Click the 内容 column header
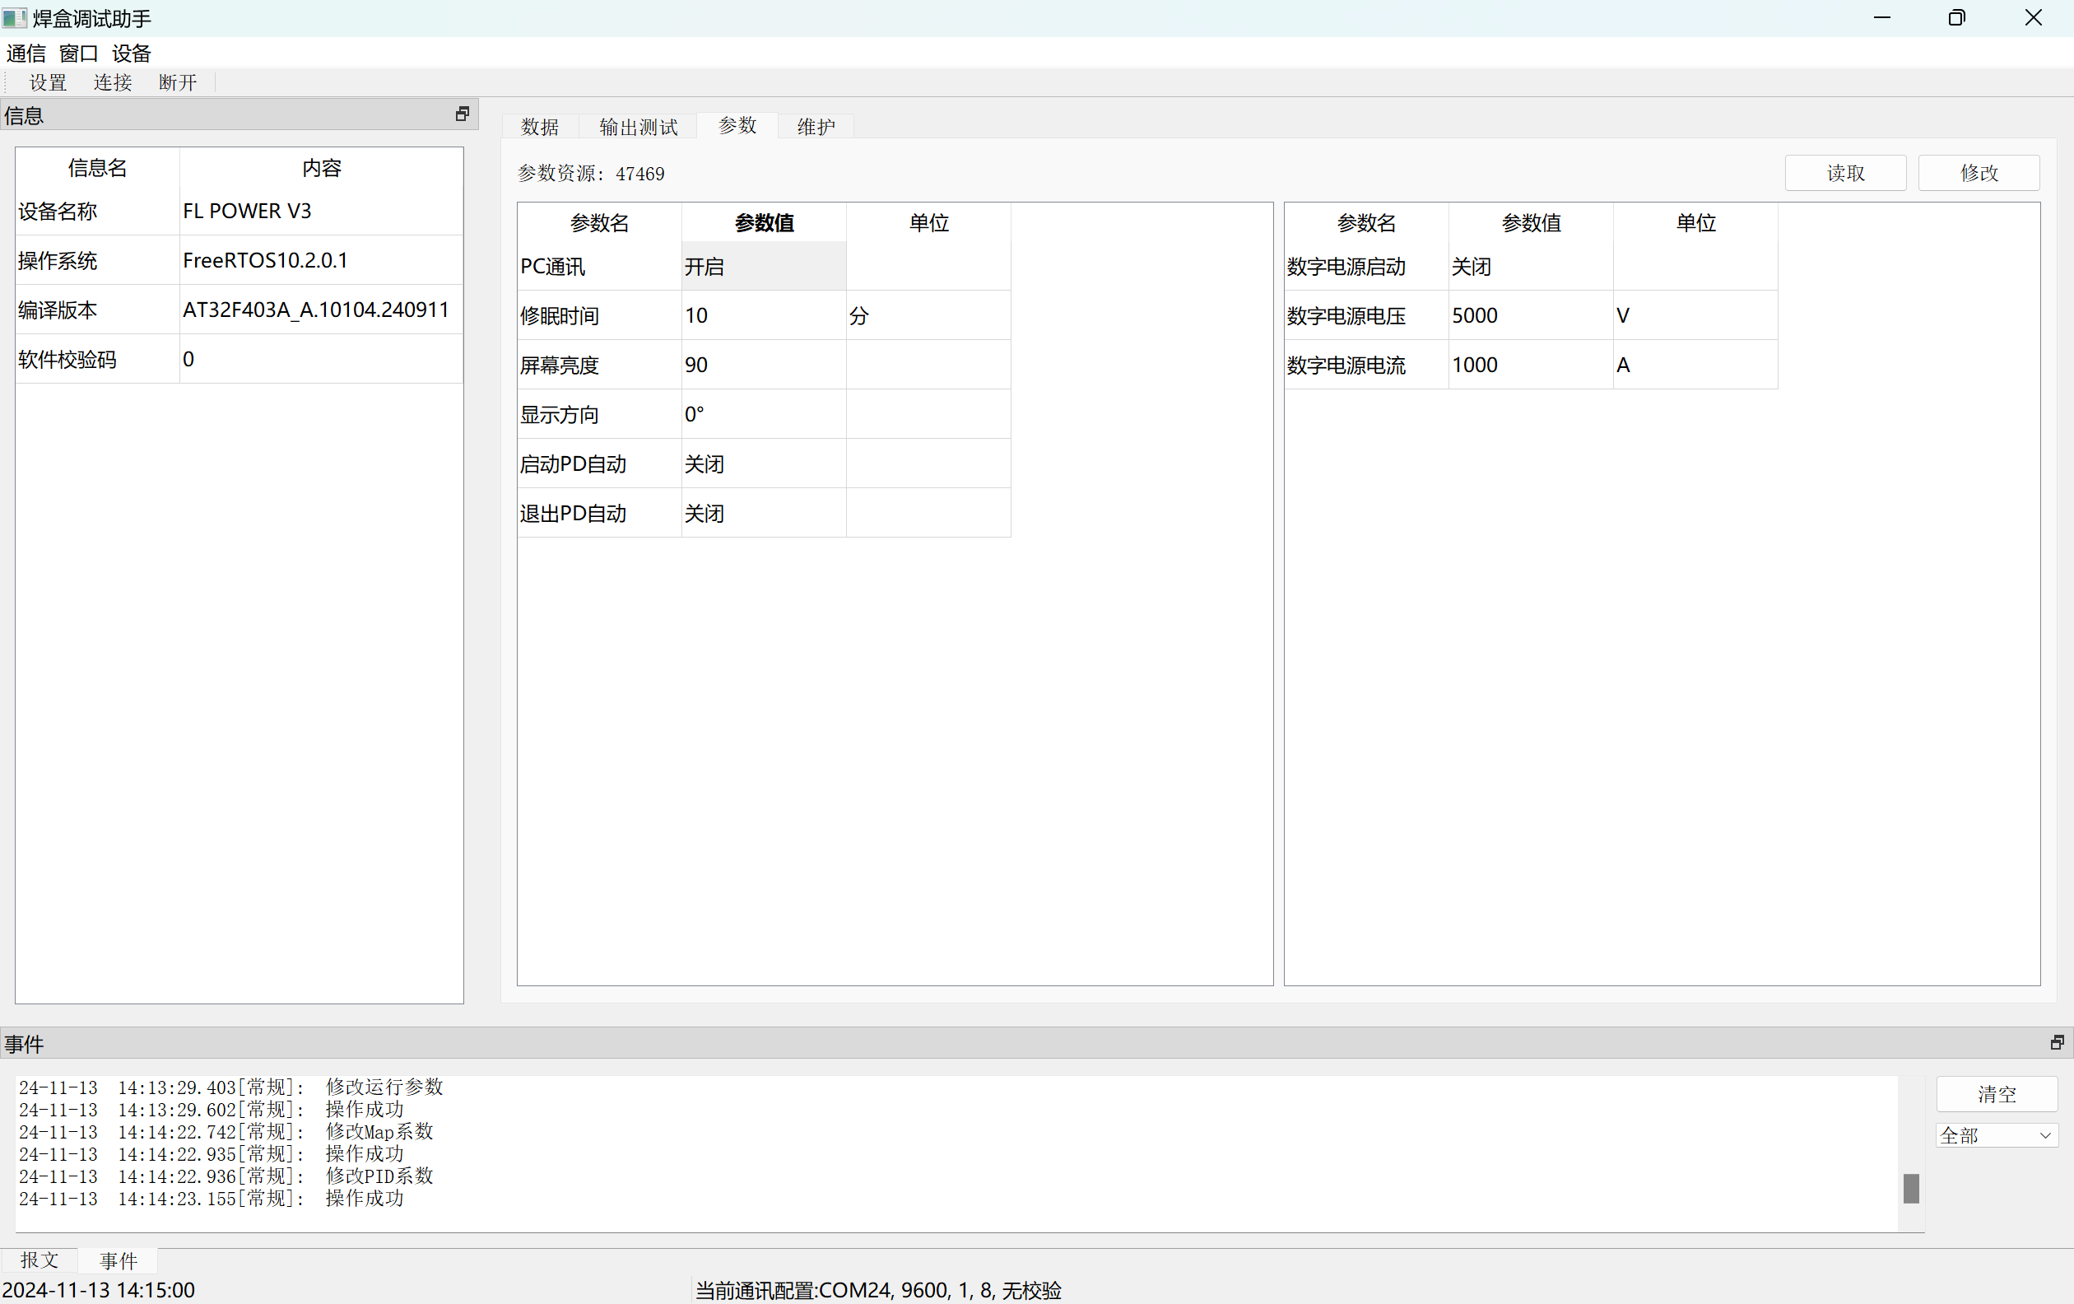Image resolution: width=2074 pixels, height=1304 pixels. (x=321, y=168)
